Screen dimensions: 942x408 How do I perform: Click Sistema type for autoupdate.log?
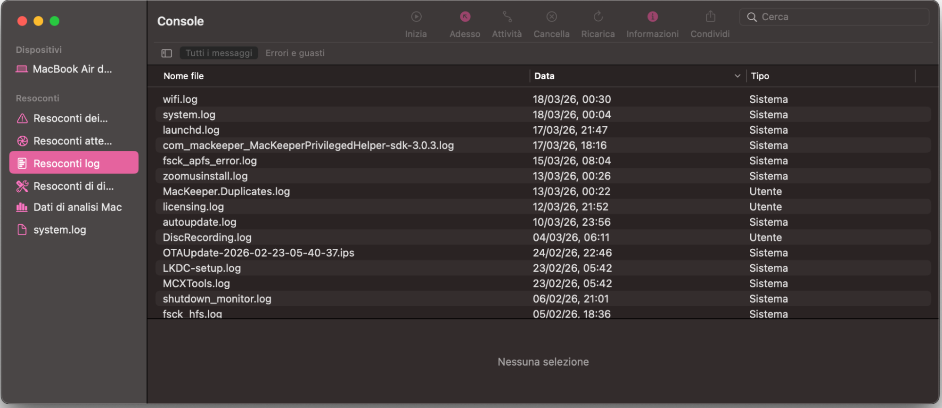[769, 222]
